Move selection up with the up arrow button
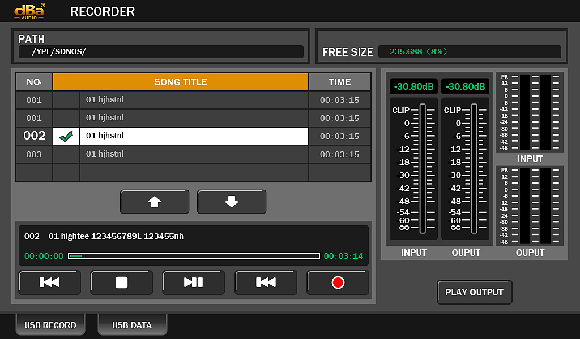Viewport: 580px width, 339px height. [x=155, y=202]
